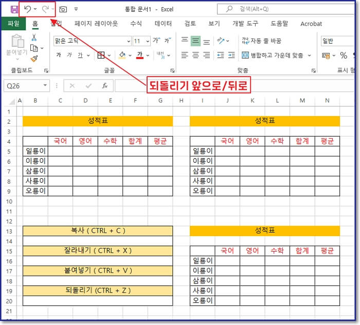The width and height of the screenshot is (360, 325).
Task: Align text left
Action: click(x=185, y=55)
